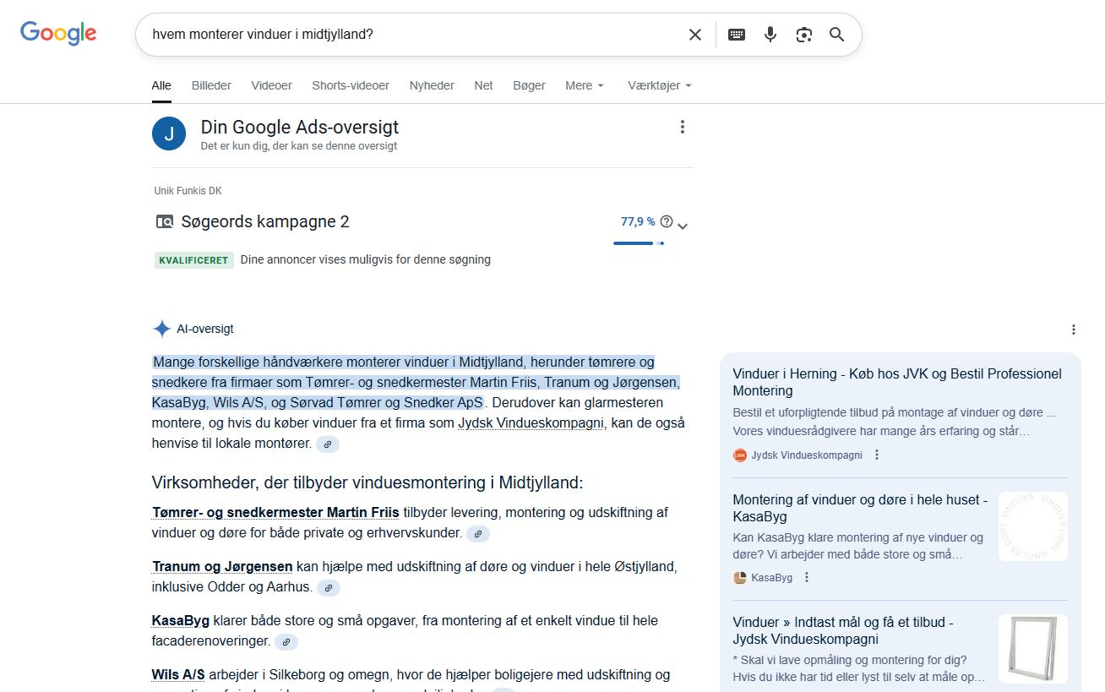
Task: Click the 'AI-oversigt' label text
Action: (205, 329)
